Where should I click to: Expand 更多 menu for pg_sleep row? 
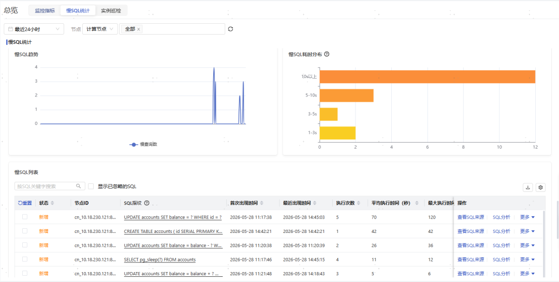(527, 259)
